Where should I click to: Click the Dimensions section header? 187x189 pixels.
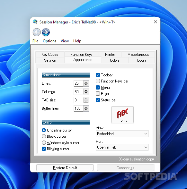66,75
